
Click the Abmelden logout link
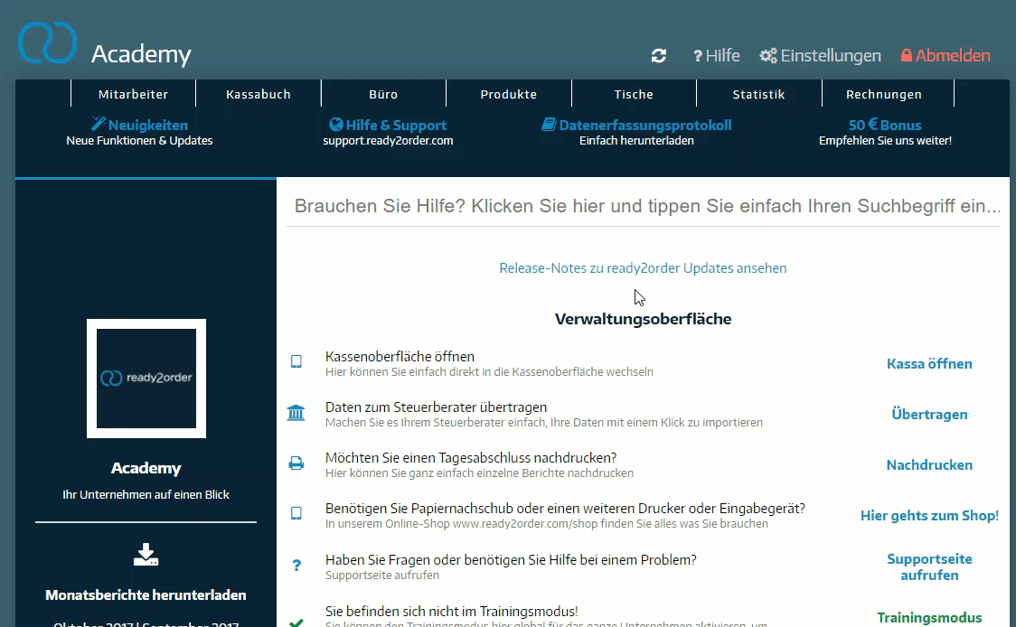pyautogui.click(x=945, y=56)
